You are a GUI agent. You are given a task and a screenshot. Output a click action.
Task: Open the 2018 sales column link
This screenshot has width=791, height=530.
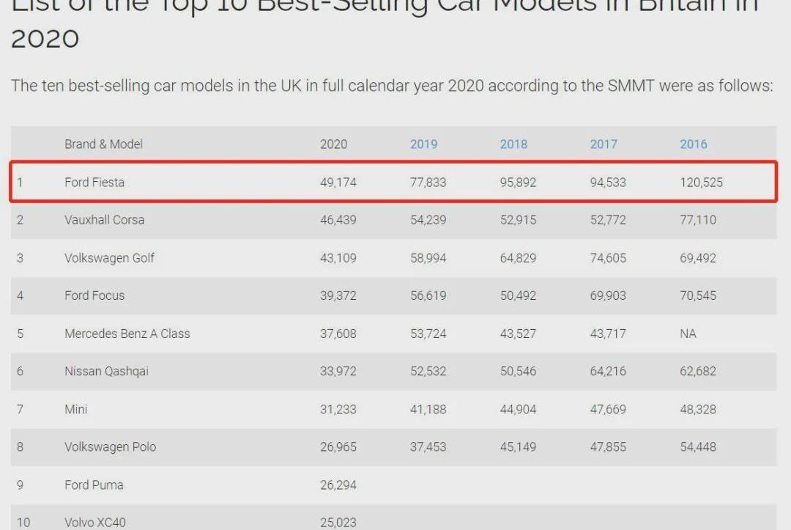(513, 144)
